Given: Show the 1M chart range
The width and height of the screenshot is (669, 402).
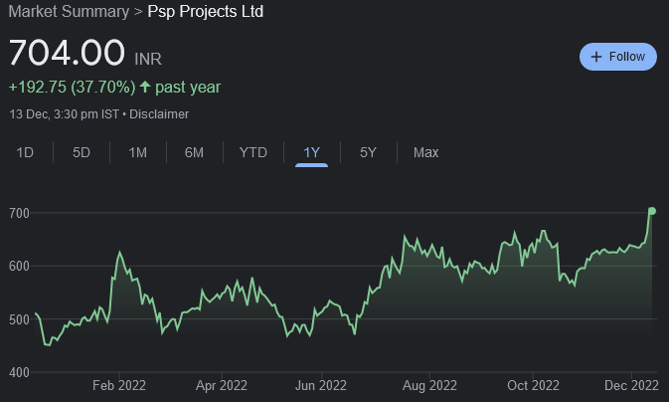Looking at the screenshot, I should point(138,152).
